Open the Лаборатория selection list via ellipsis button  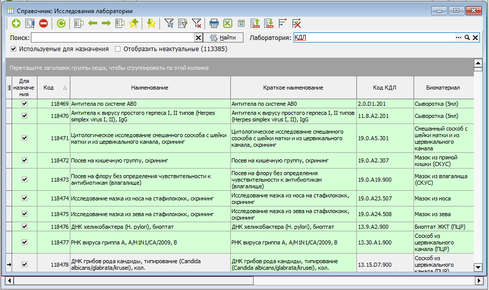(x=459, y=37)
